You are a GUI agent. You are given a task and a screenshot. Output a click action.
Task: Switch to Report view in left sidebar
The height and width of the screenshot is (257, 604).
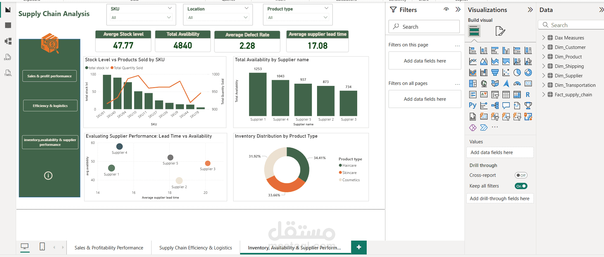[x=8, y=10]
